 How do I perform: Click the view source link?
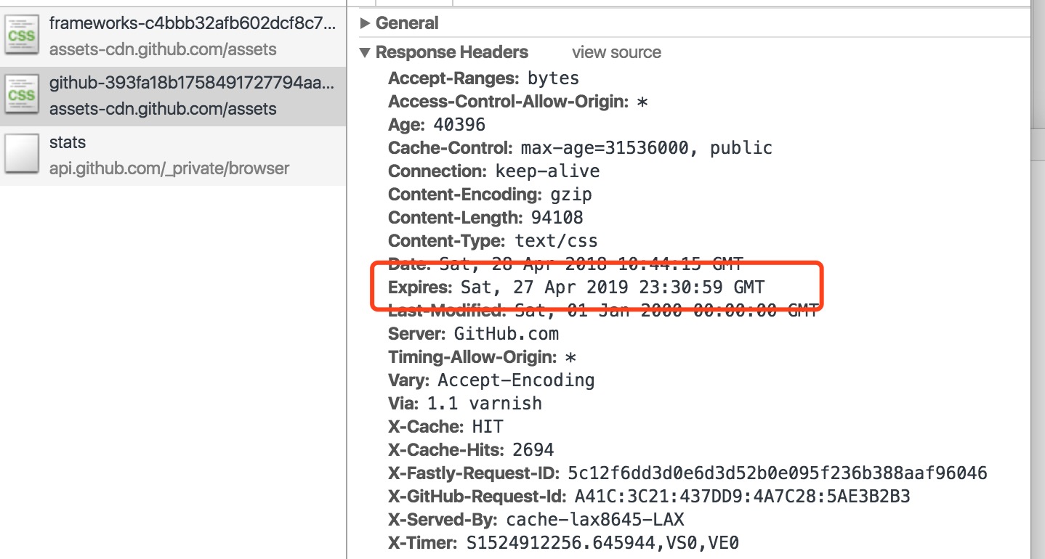pyautogui.click(x=616, y=52)
